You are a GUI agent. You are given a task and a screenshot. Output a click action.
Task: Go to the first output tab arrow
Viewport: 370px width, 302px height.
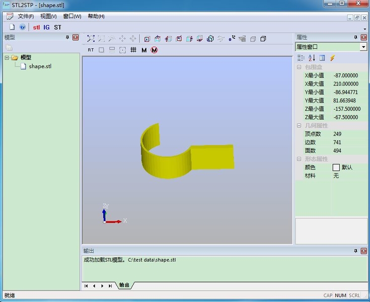tap(86, 286)
